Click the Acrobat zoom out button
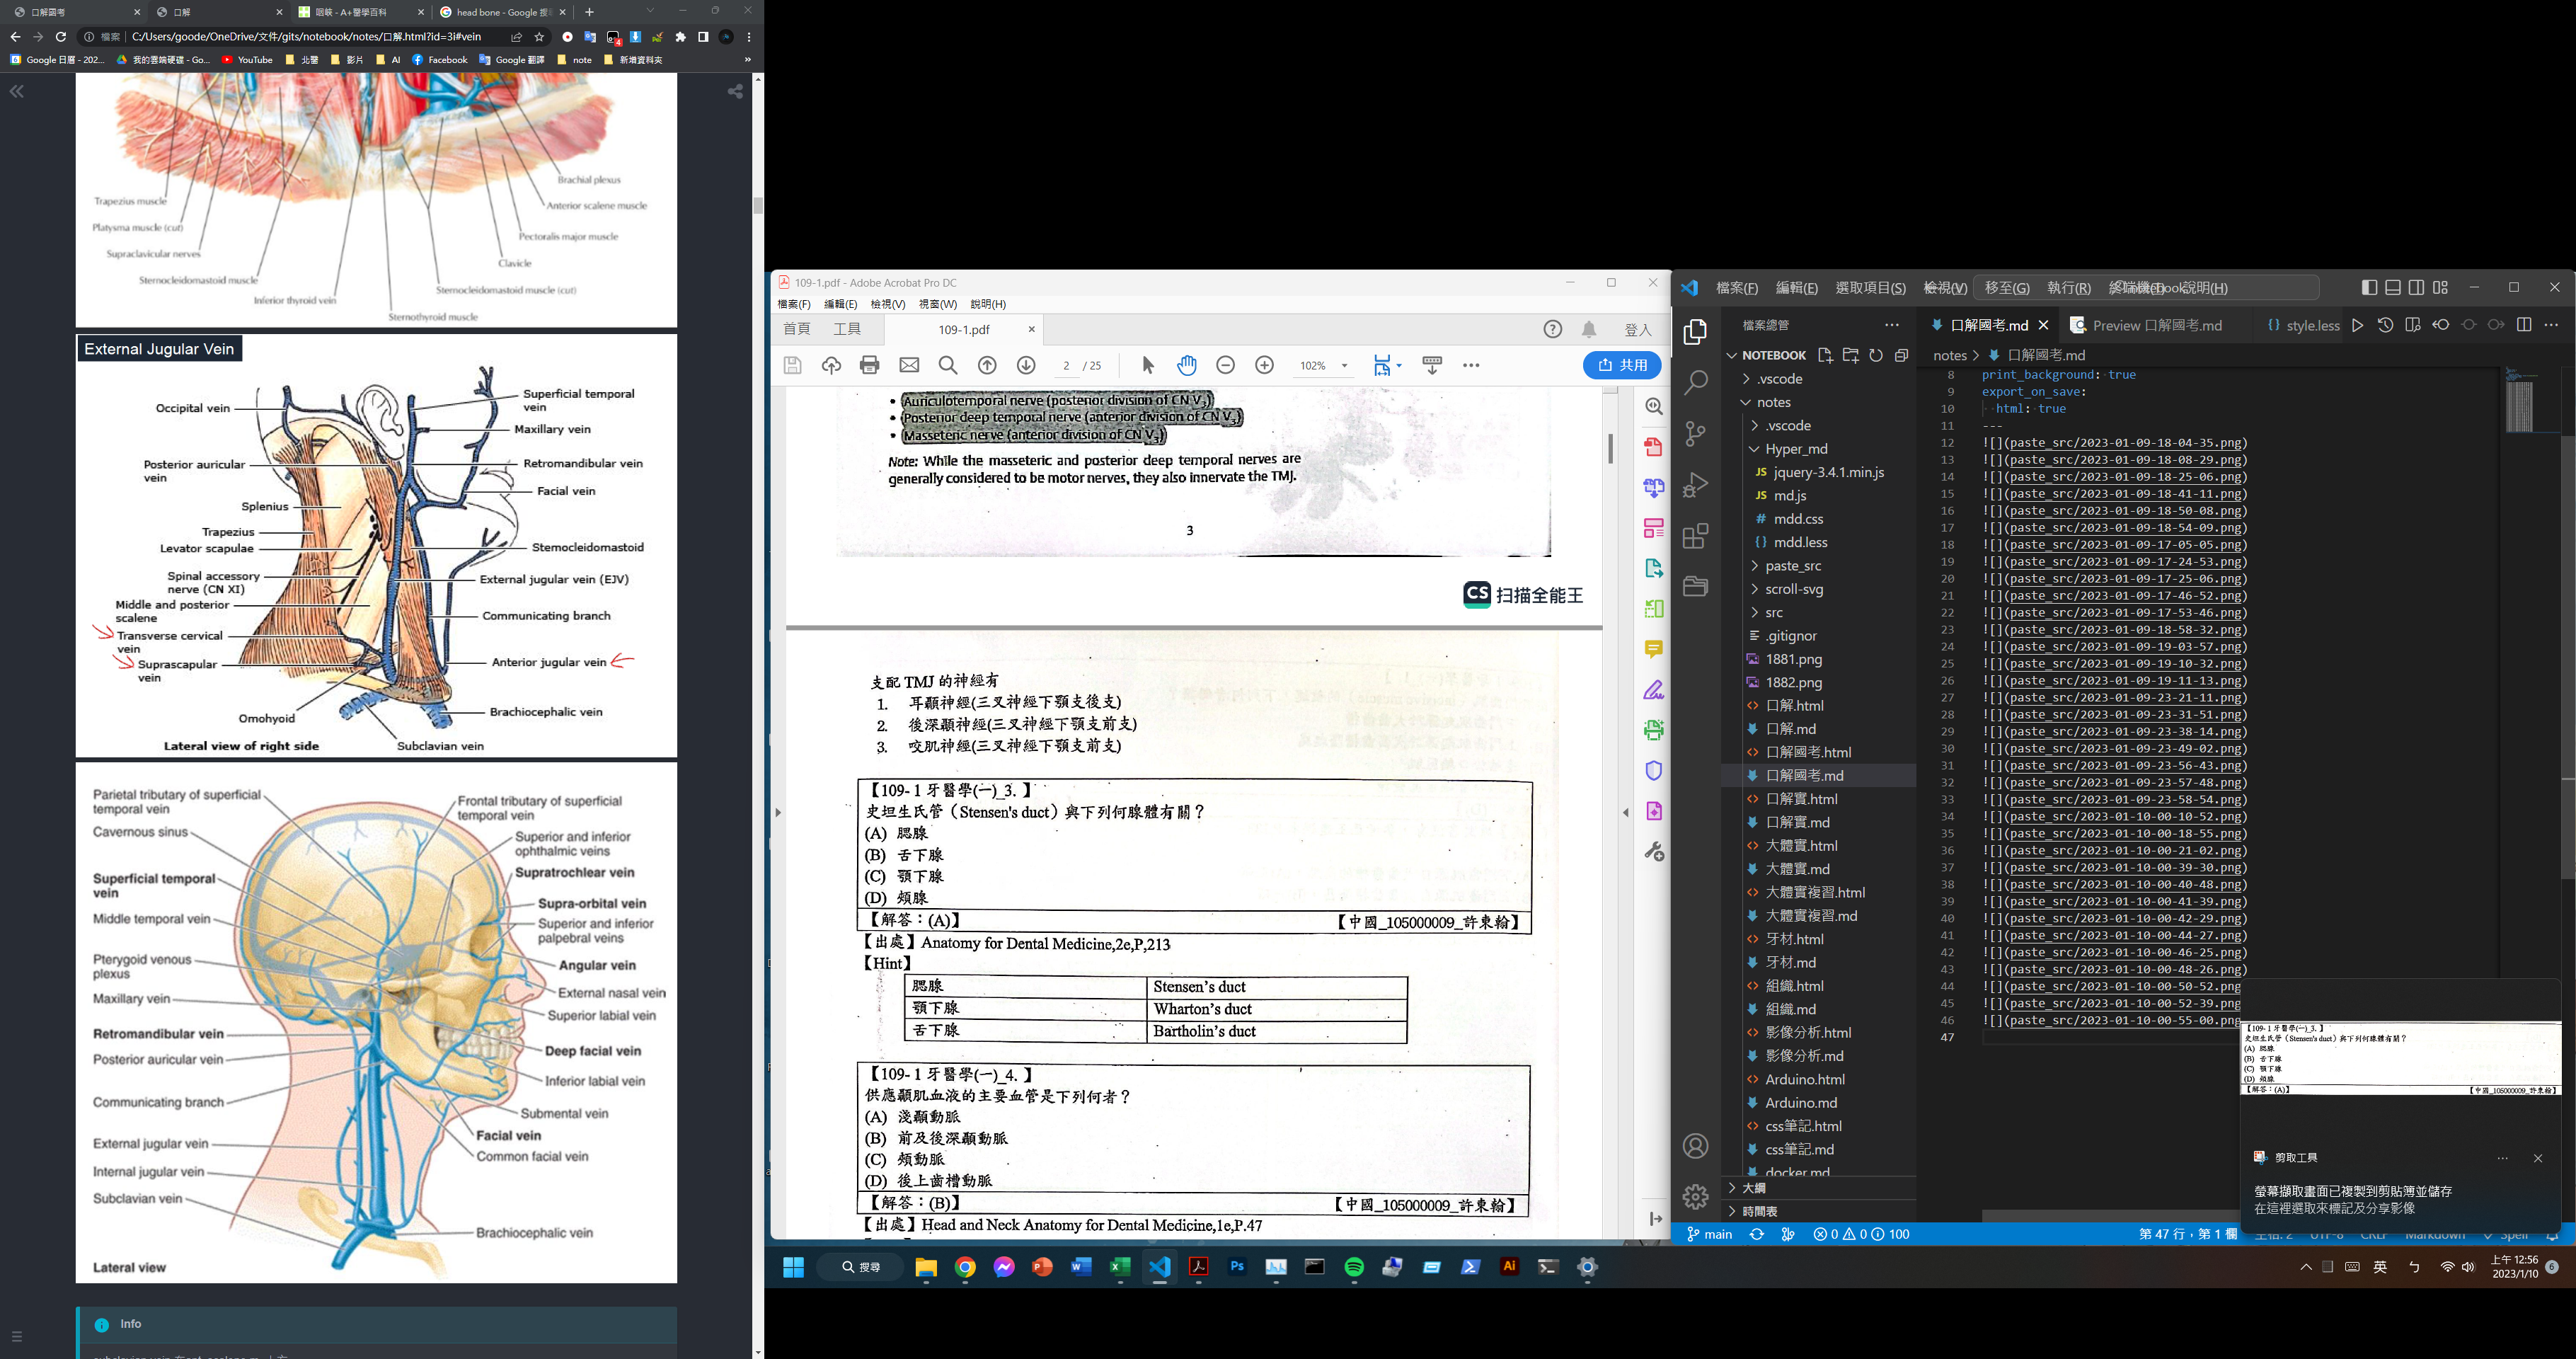Screen dimensions: 2576x1359 (x=1226, y=365)
